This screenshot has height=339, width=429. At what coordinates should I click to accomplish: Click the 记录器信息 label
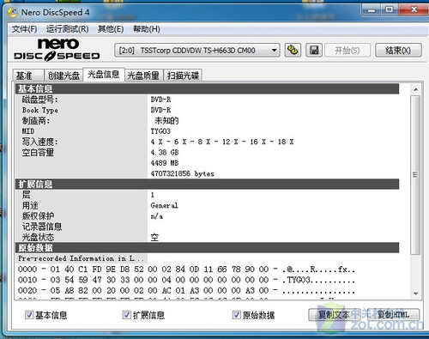[42, 227]
